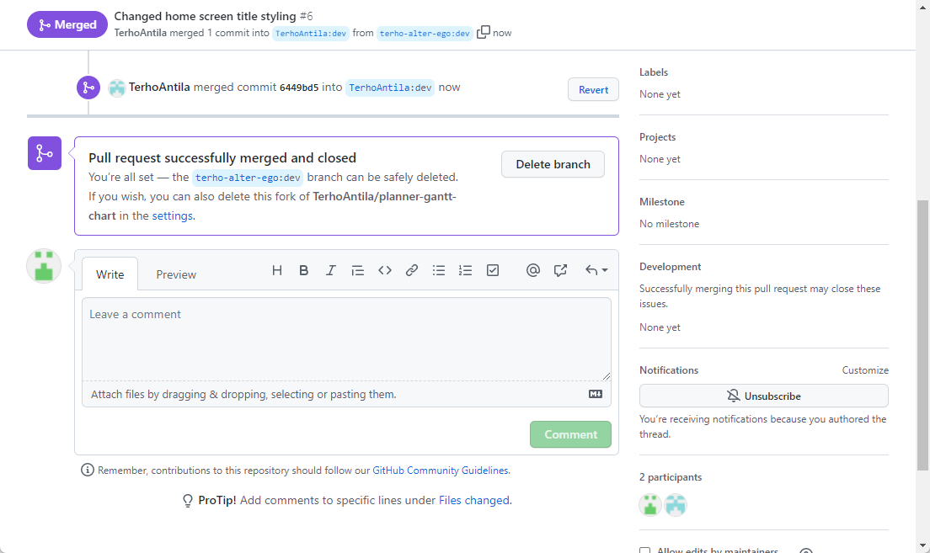Image resolution: width=930 pixels, height=553 pixels.
Task: Switch to the Preview tab
Action: tap(176, 274)
